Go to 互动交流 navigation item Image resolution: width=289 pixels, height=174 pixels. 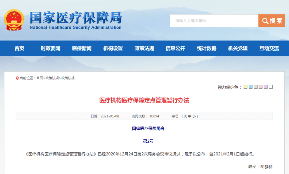(x=269, y=48)
